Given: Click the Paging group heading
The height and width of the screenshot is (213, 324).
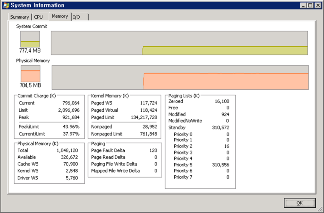Looking at the screenshot, I should pyautogui.click(x=98, y=144).
